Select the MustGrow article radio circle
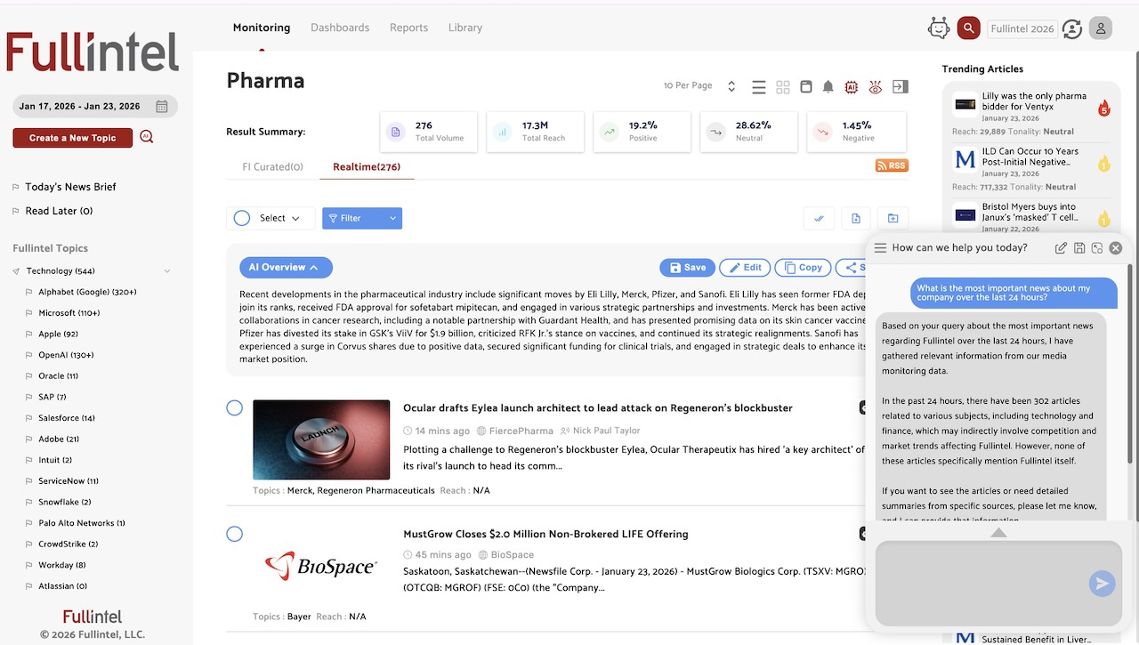Viewport: 1139px width, 645px height. (234, 534)
